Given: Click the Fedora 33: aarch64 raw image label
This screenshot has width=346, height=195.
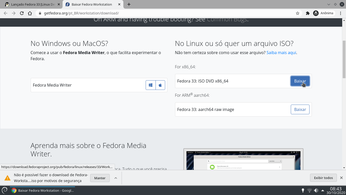Looking at the screenshot, I should pyautogui.click(x=205, y=109).
